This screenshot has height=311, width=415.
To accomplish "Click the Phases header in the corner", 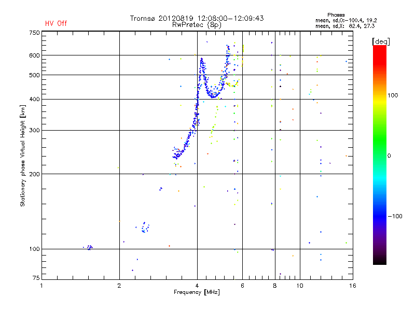I will pos(336,15).
